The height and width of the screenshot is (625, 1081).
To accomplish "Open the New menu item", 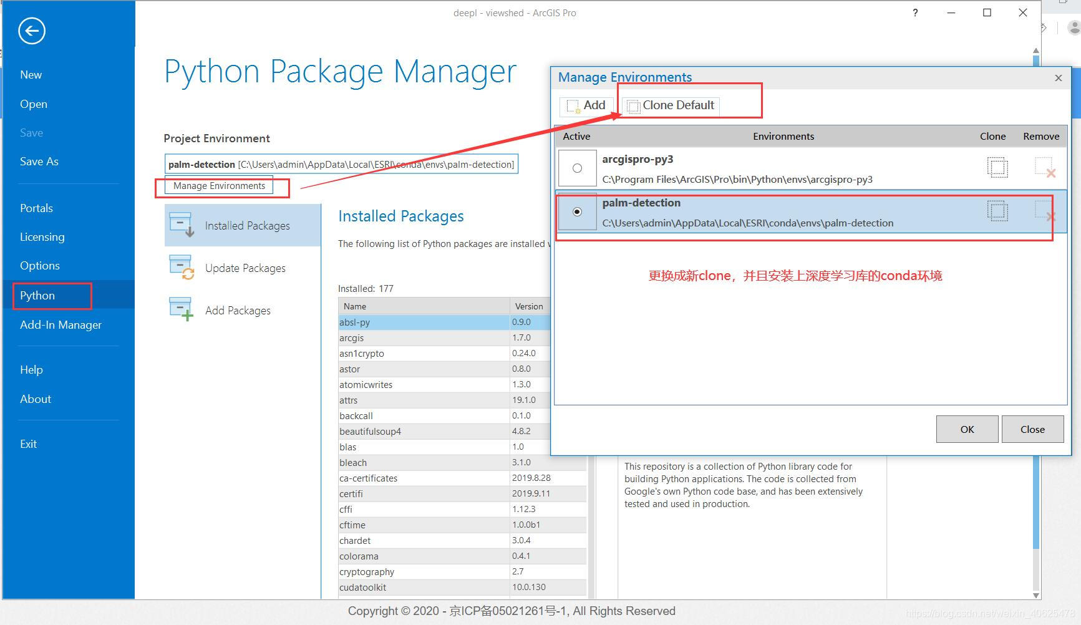I will point(31,75).
